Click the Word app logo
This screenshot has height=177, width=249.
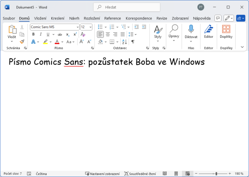pyautogui.click(x=7, y=7)
